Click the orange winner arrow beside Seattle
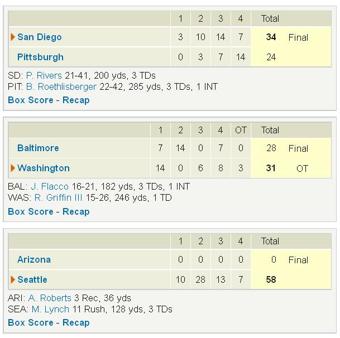The width and height of the screenshot is (340, 338). tap(13, 279)
